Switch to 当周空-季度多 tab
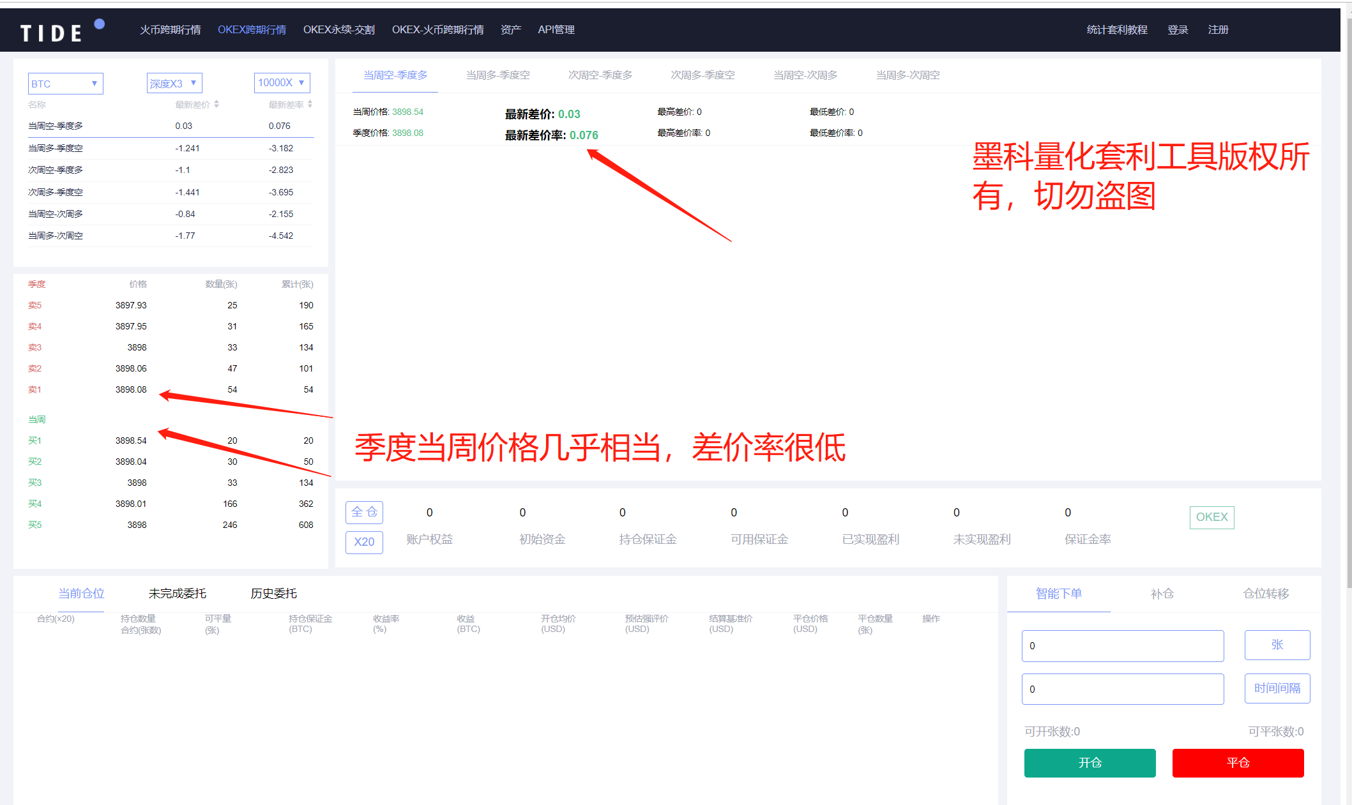 pyautogui.click(x=395, y=75)
